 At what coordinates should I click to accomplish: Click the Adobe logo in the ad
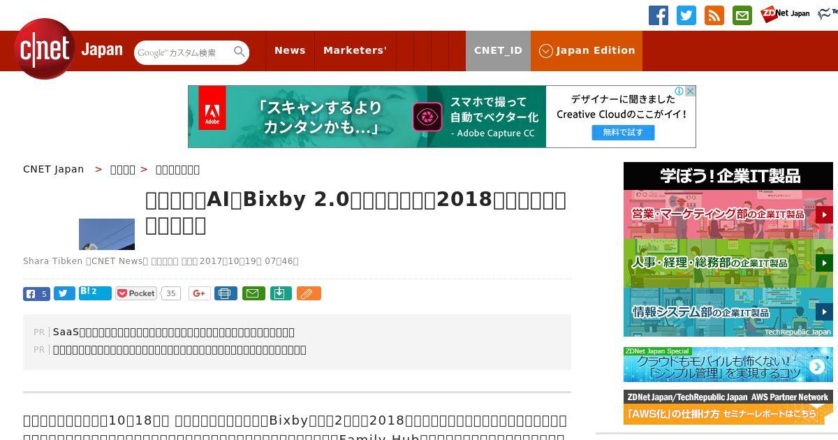[212, 108]
